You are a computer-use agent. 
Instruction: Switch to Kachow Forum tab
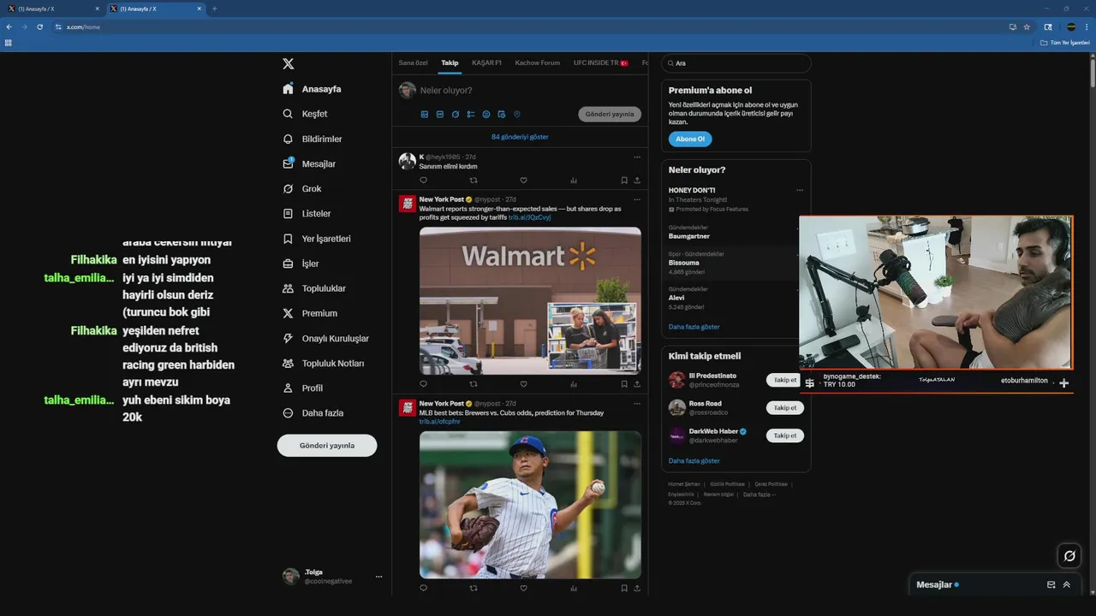(537, 62)
